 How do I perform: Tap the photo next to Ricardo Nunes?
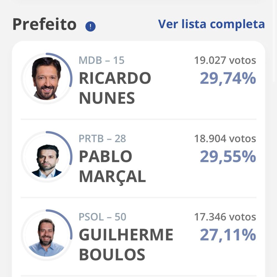(46, 78)
